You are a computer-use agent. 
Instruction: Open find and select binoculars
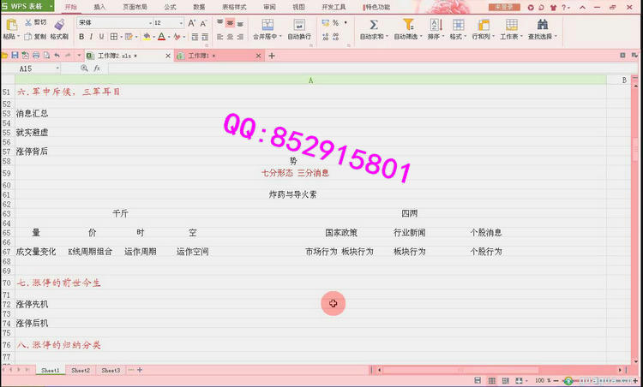coord(541,25)
